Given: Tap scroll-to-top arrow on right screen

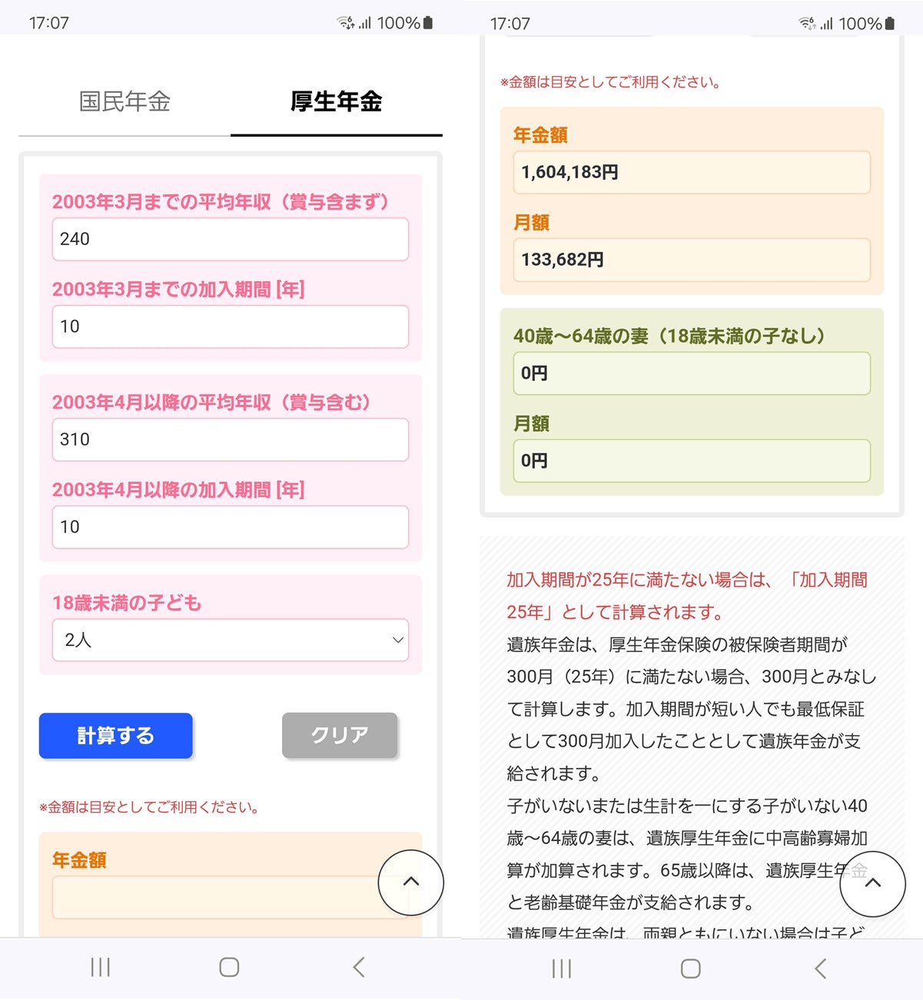Looking at the screenshot, I should click(x=873, y=883).
